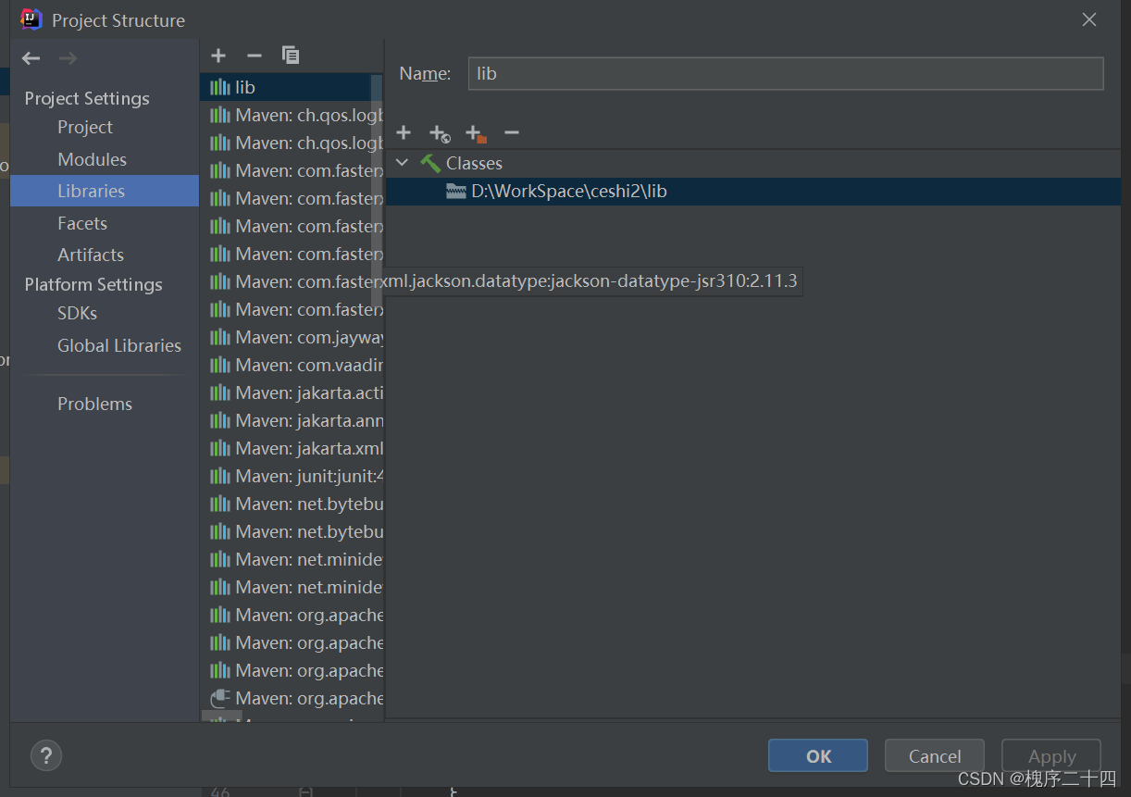This screenshot has width=1131, height=797.
Task: Collapse the Classes tree node
Action: click(402, 163)
